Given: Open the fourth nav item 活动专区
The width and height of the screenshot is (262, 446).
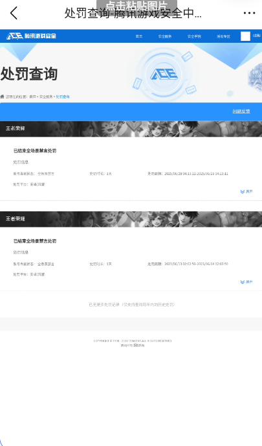Looking at the screenshot, I should 223,36.
